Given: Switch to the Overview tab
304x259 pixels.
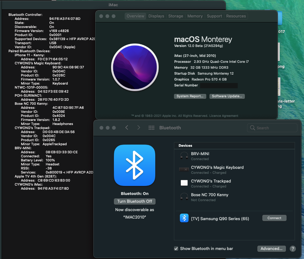Looking at the screenshot, I should 135,16.
